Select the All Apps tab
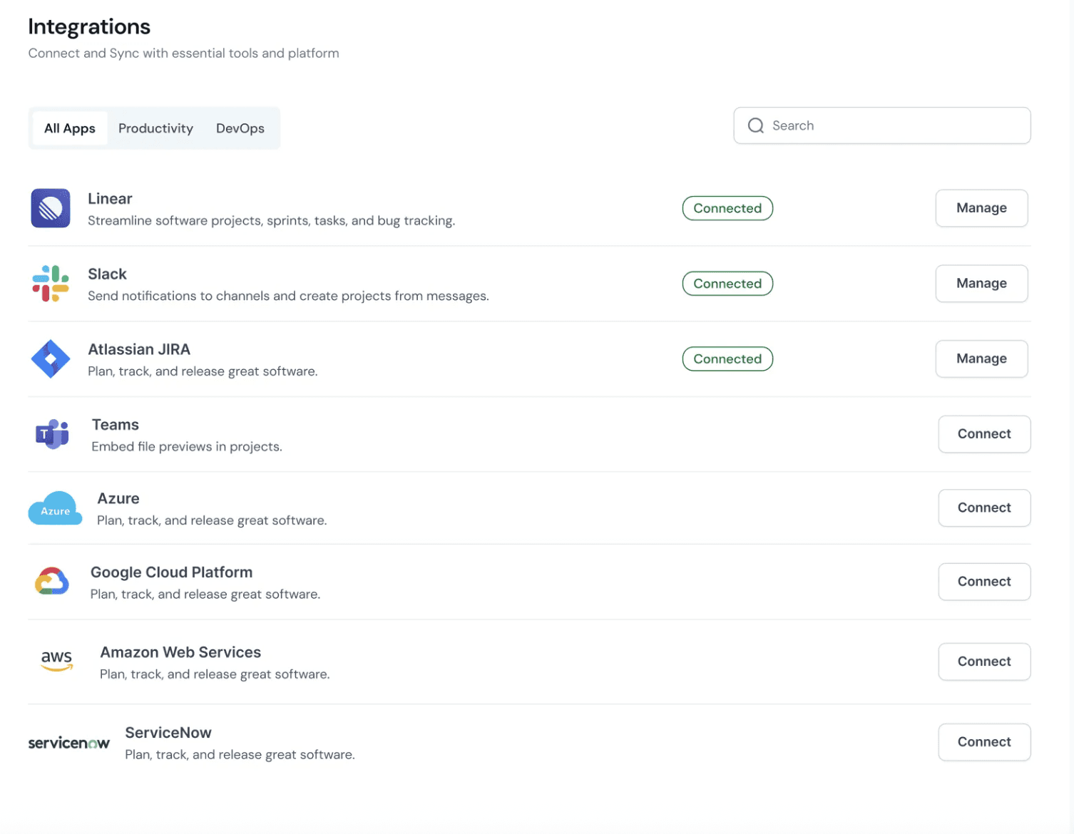Screen dimensions: 1074x834 click(70, 128)
